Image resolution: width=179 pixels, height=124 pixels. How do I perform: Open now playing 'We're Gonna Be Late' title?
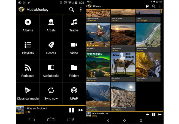100,113
